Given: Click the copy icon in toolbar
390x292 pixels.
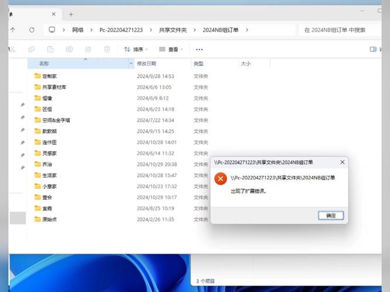Looking at the screenshot, I should tap(32, 49).
